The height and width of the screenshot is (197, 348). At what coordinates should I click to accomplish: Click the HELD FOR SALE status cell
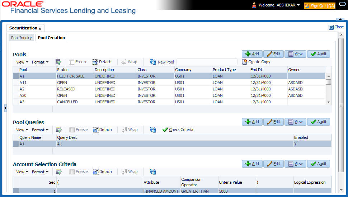[75, 76]
